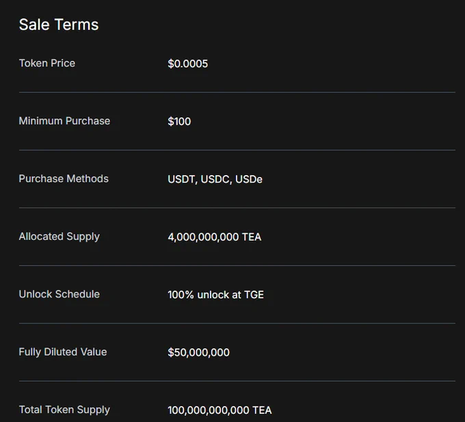The height and width of the screenshot is (422, 465).
Task: Click the divider below Fully Diluted Value row
Action: pyautogui.click(x=237, y=381)
